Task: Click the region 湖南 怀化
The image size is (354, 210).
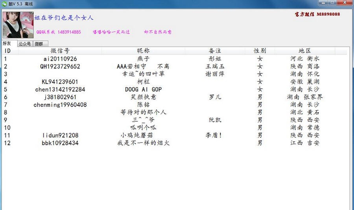Action: 305,74
